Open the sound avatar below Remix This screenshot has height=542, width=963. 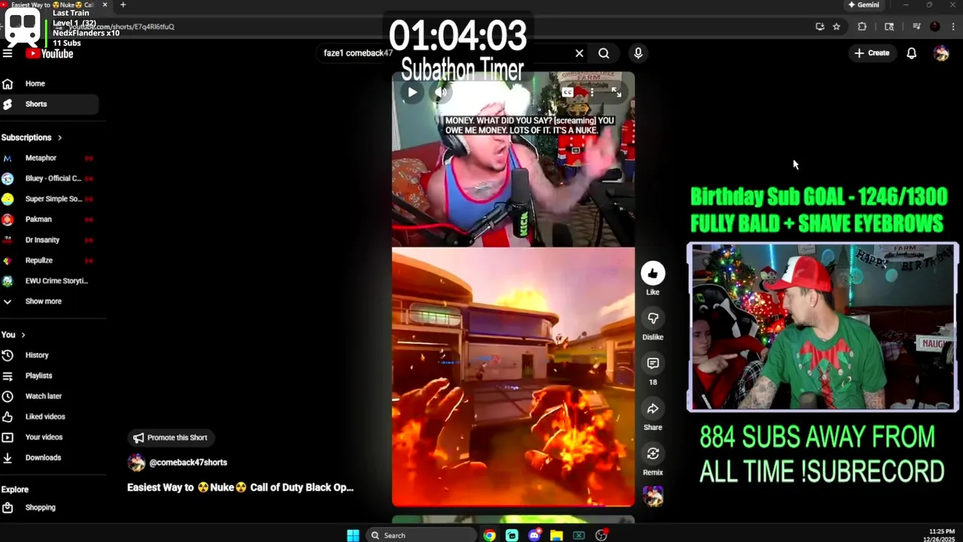pyautogui.click(x=653, y=496)
